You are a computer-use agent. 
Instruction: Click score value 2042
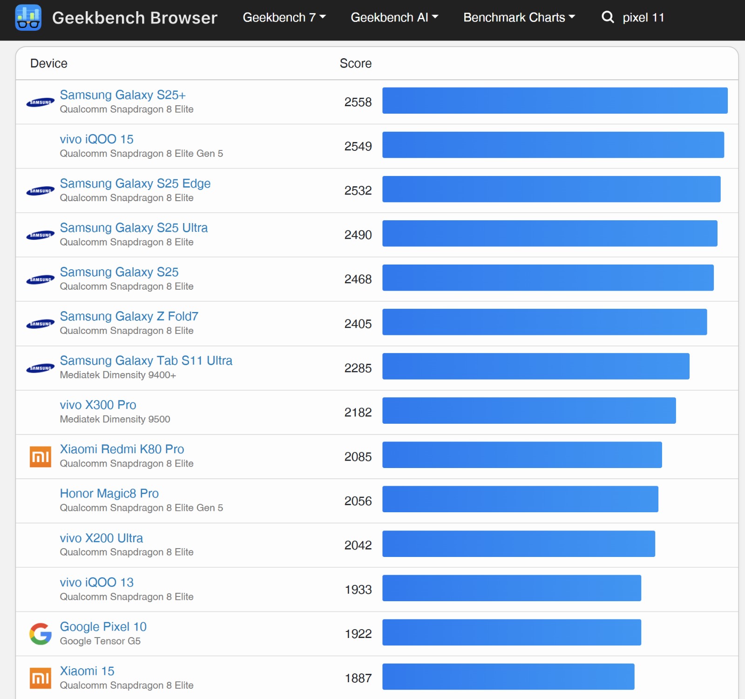pos(358,545)
